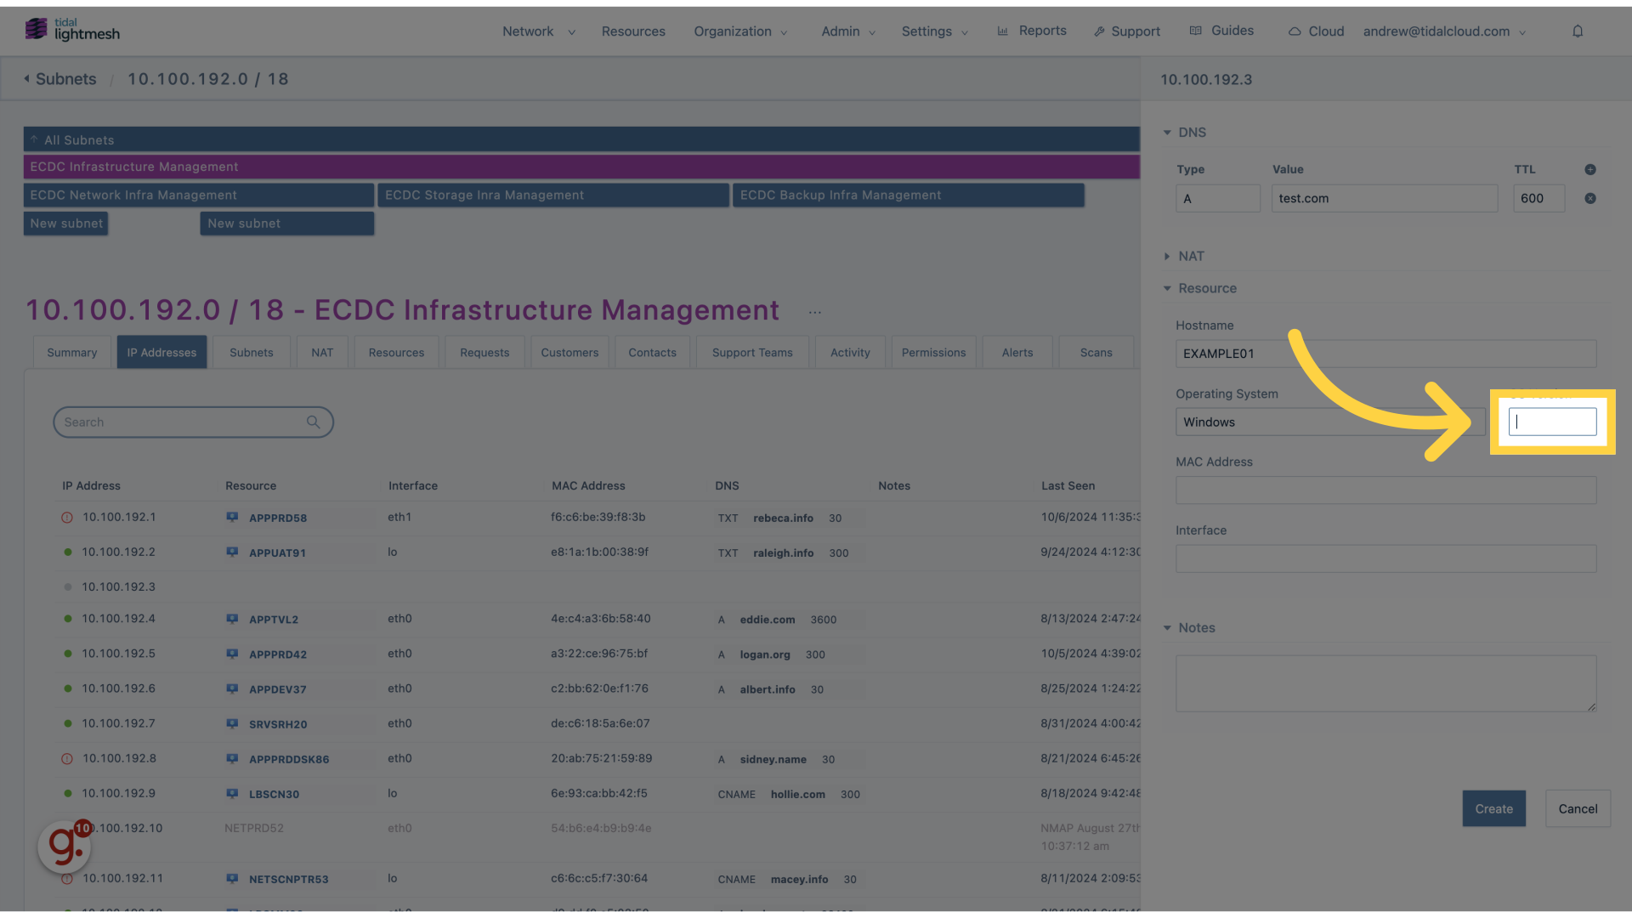Switch to the Subnets tab
Image resolution: width=1632 pixels, height=918 pixels.
click(252, 353)
